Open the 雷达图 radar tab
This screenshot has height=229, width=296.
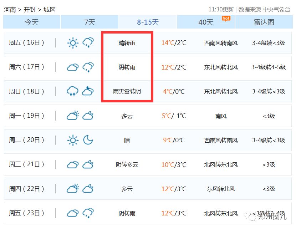click(264, 22)
